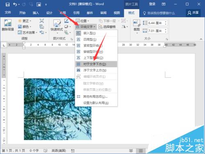
Task: Click language 英语(美国) in status bar
Action: (x=59, y=151)
